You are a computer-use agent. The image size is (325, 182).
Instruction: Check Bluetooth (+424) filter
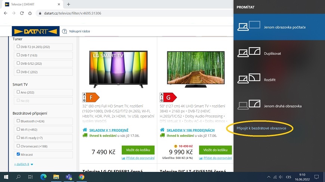coord(18,121)
